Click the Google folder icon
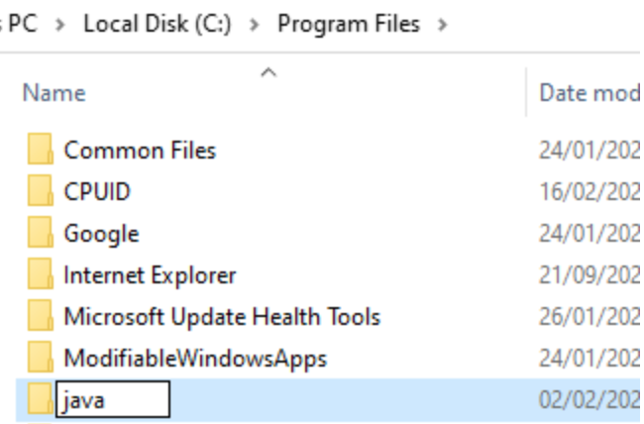This screenshot has width=644, height=424. point(41,233)
